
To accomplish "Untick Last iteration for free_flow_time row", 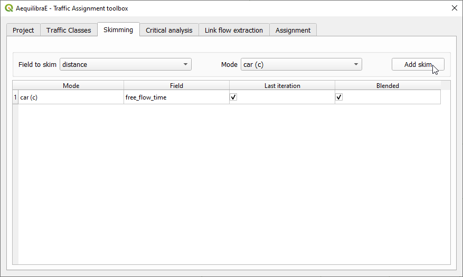I will click(233, 97).
